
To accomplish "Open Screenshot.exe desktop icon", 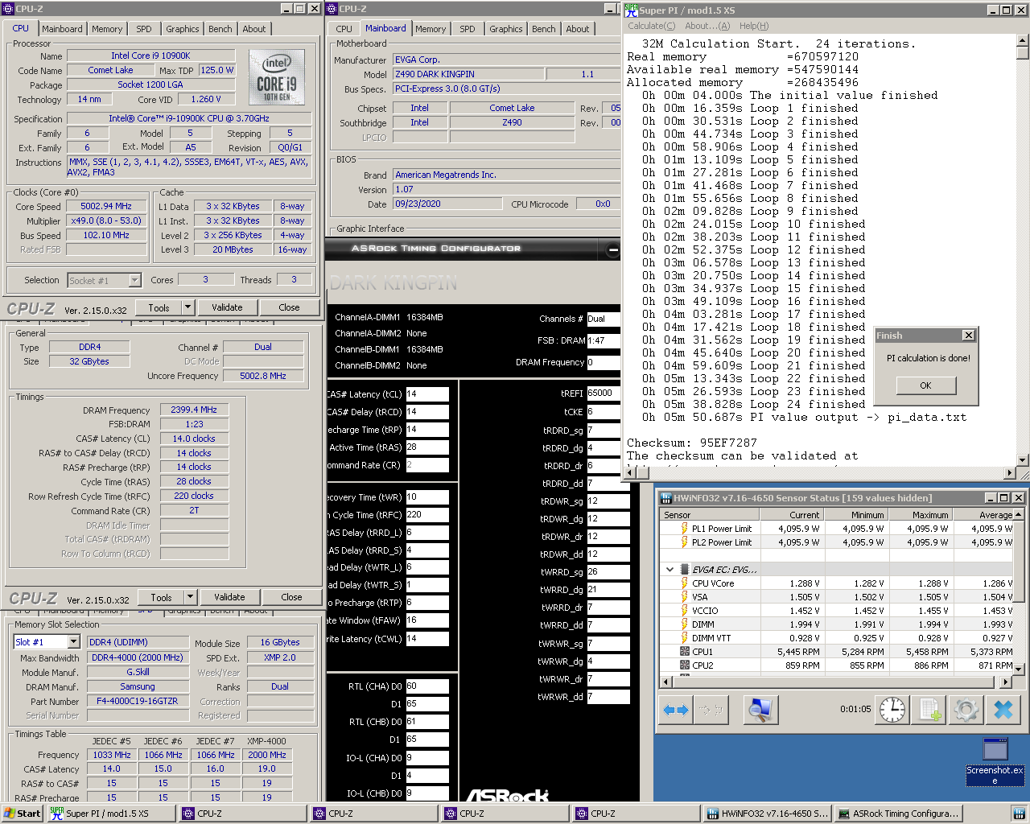I will click(x=995, y=761).
